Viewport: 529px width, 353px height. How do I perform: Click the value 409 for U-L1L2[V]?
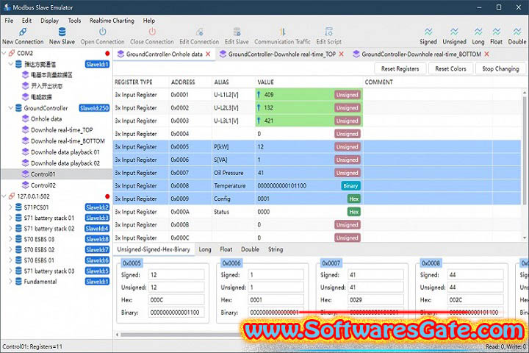269,95
